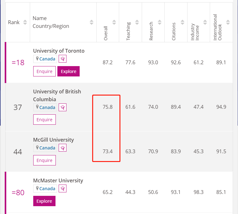Select McGill teaching score 63.3

click(x=130, y=151)
